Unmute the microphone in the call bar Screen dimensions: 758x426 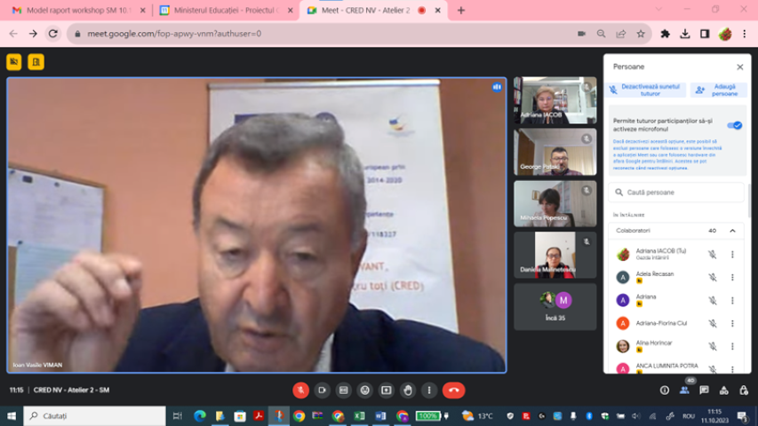tap(301, 390)
